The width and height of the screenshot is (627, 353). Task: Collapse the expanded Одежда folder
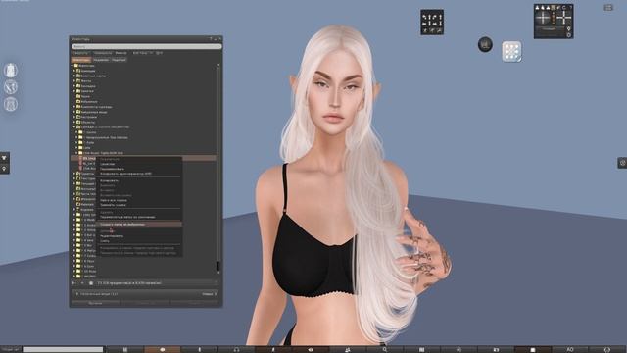74,127
